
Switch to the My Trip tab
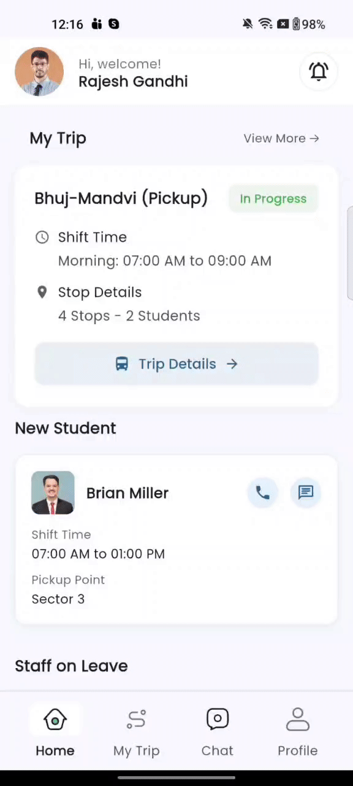136,732
